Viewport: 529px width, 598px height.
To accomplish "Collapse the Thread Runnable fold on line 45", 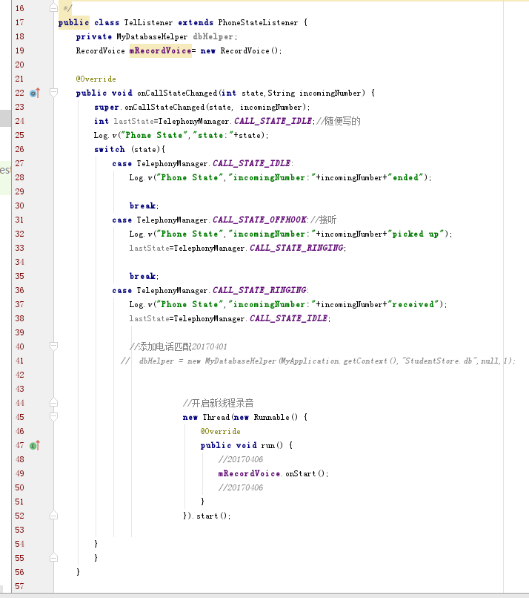I will coord(53,417).
